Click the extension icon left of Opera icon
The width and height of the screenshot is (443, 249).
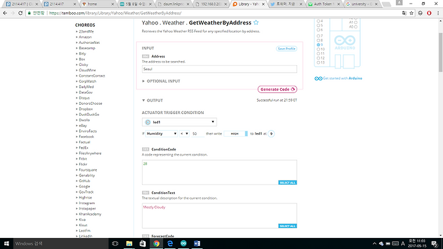tap(420, 13)
